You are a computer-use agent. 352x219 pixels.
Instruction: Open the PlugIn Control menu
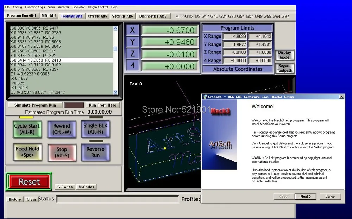click(98, 7)
